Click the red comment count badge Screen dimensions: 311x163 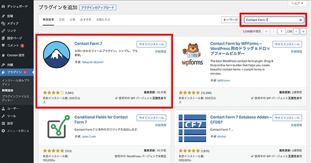22,46
